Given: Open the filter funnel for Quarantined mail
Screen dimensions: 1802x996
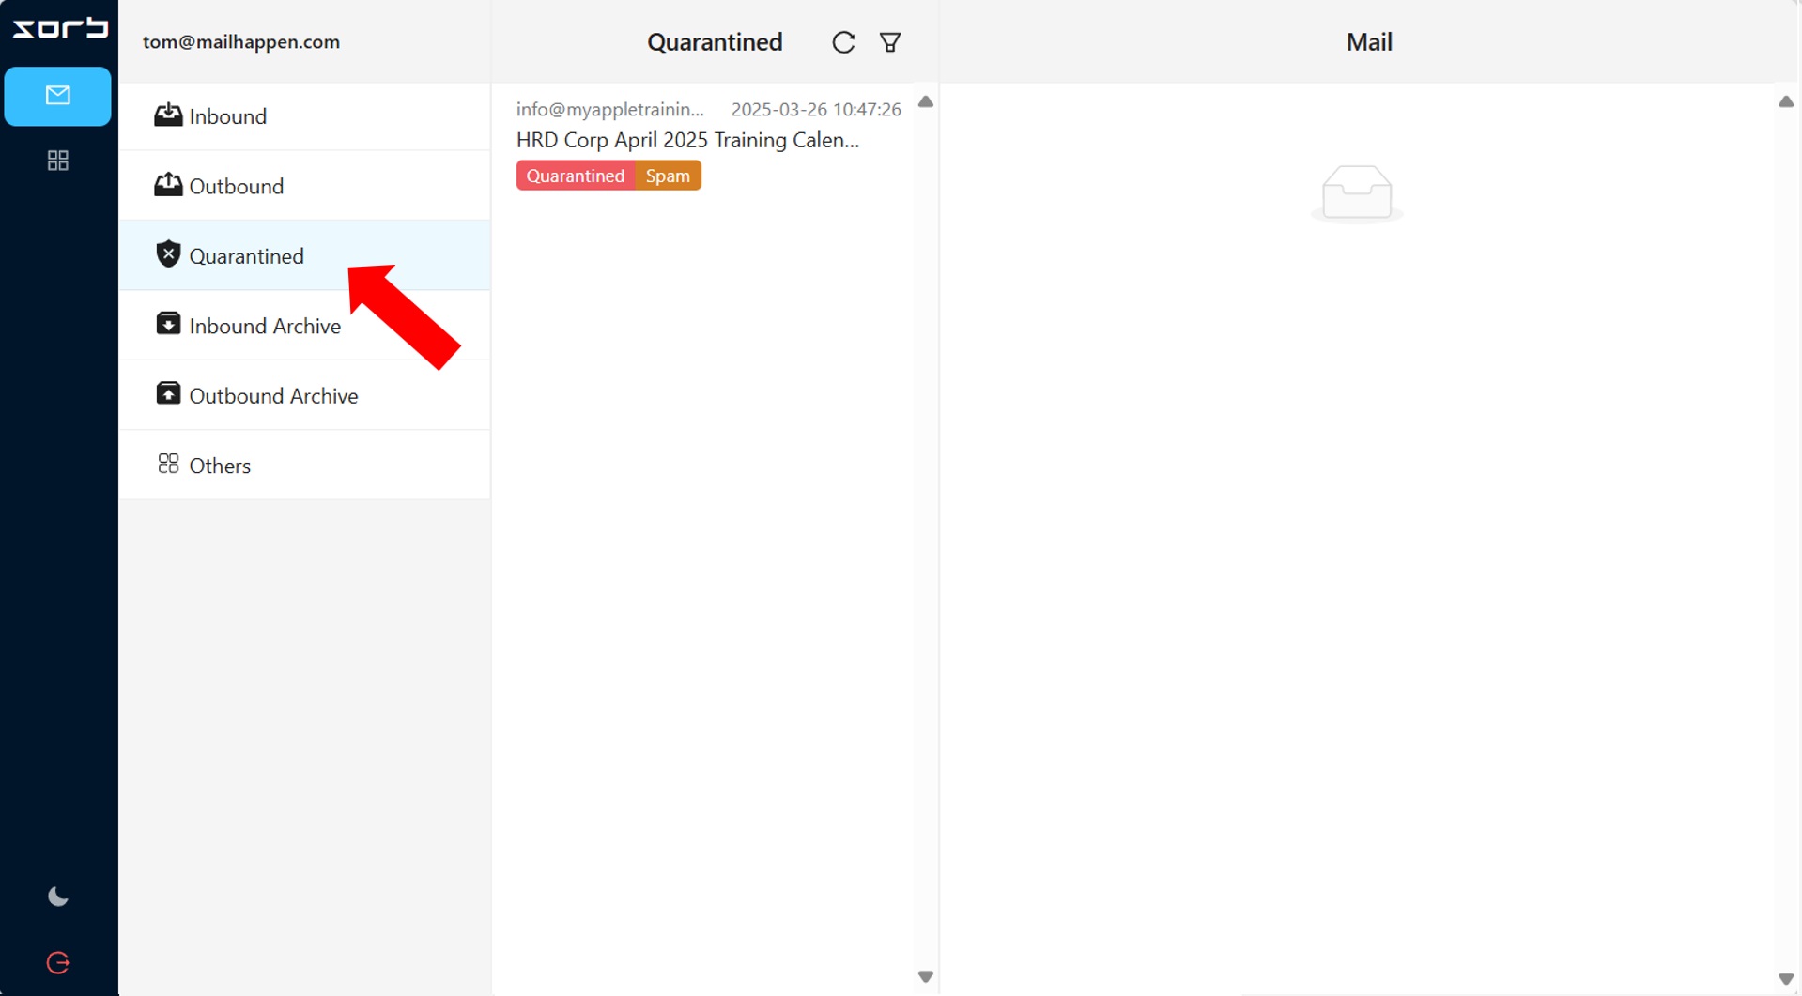Looking at the screenshot, I should point(889,42).
